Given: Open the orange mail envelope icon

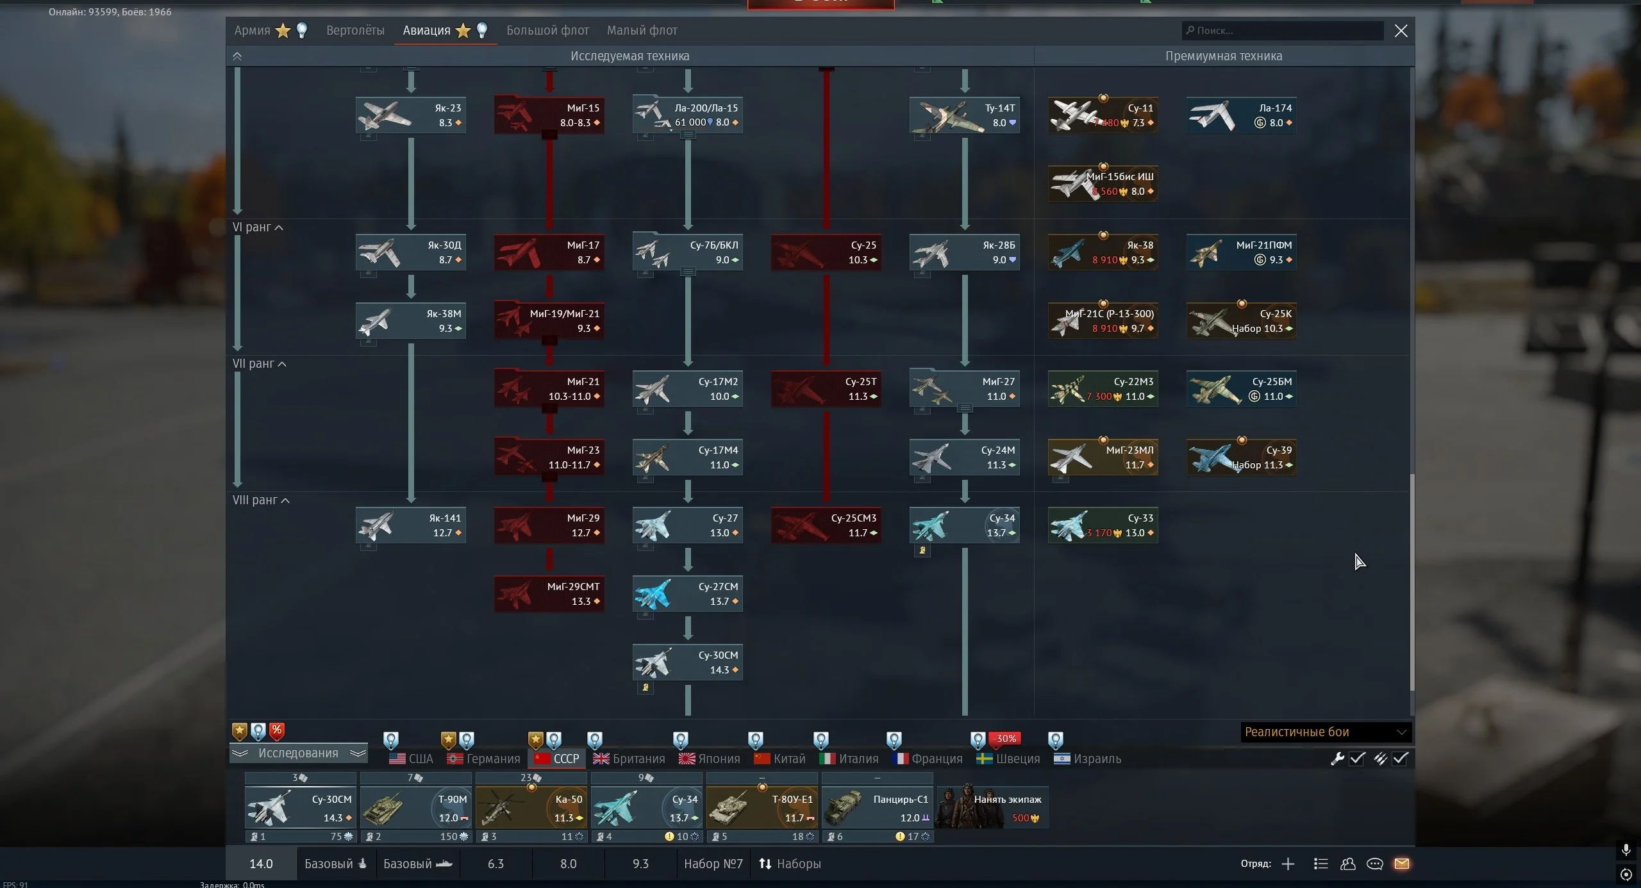Looking at the screenshot, I should tap(1402, 864).
